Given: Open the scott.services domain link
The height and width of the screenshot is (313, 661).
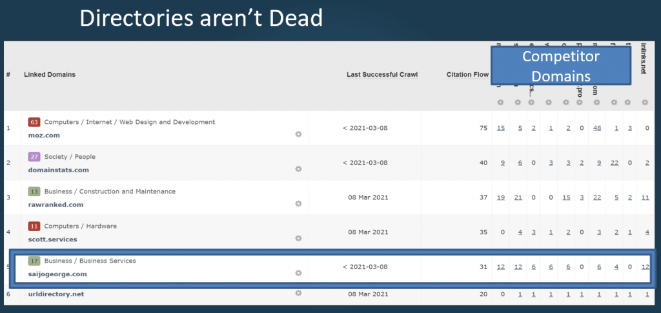Looking at the screenshot, I should (x=53, y=239).
